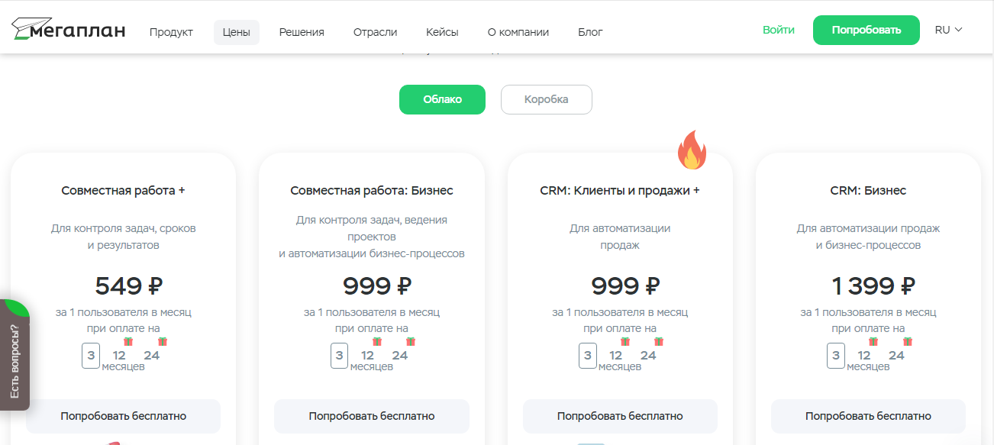Screen dimensions: 994x445
Task: Click Попробовать бесплатно under Совместная работа: Бизнес
Action: 372,416
